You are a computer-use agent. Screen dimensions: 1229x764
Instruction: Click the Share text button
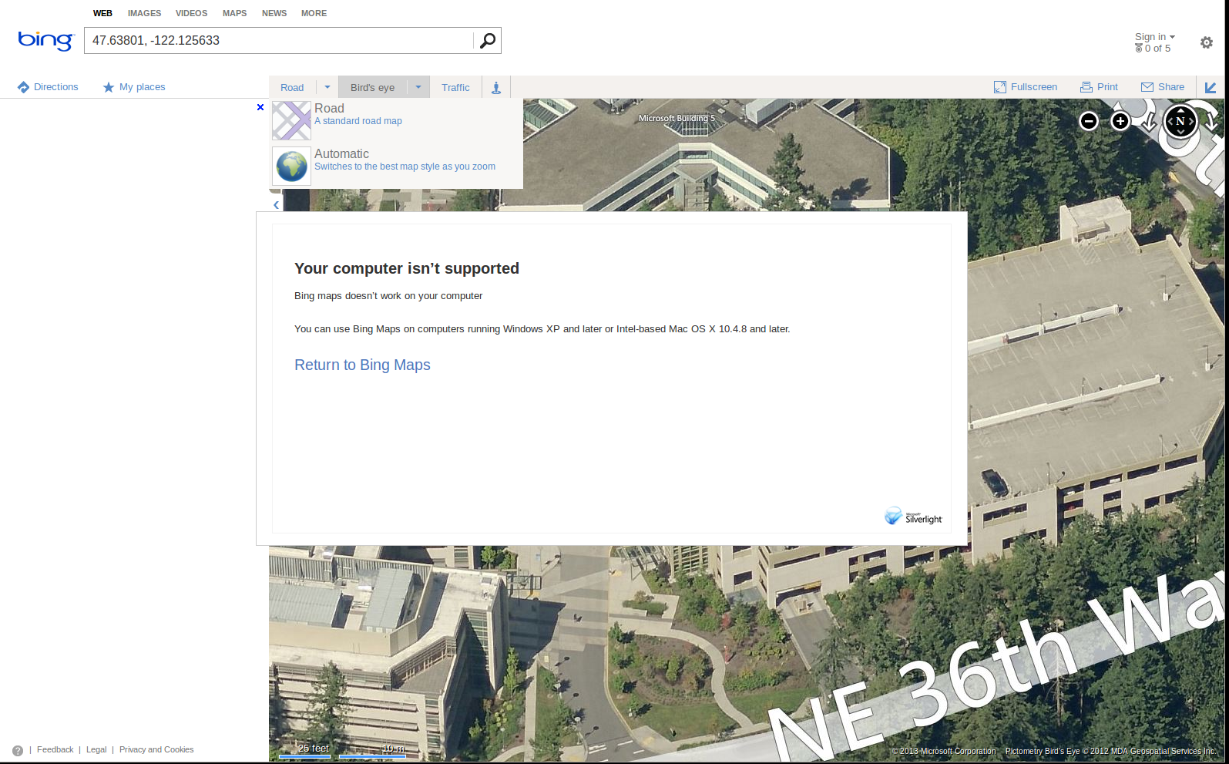click(x=1171, y=87)
